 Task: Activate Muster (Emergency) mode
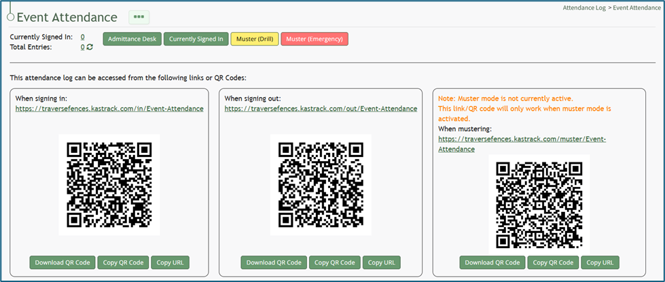(x=314, y=39)
